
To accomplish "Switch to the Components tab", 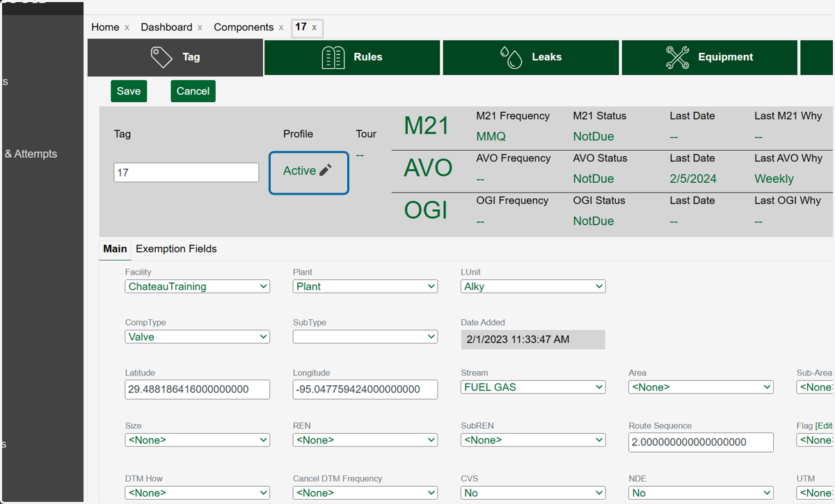I will pos(244,27).
